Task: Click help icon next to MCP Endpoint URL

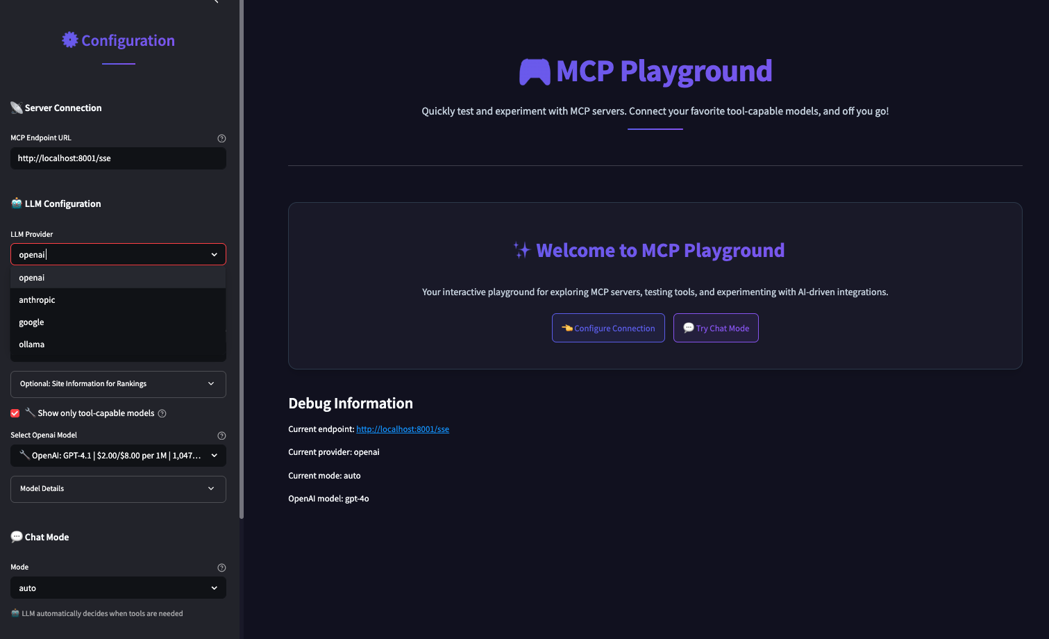Action: pyautogui.click(x=221, y=138)
